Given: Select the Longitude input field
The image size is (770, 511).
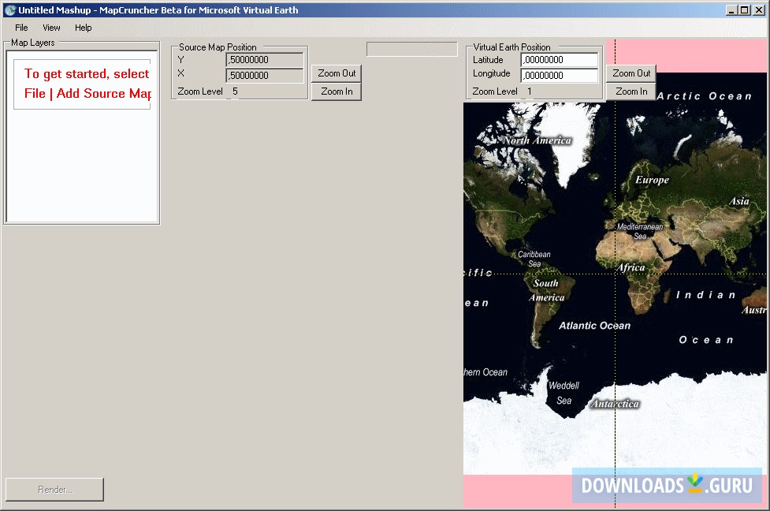Looking at the screenshot, I should point(560,75).
